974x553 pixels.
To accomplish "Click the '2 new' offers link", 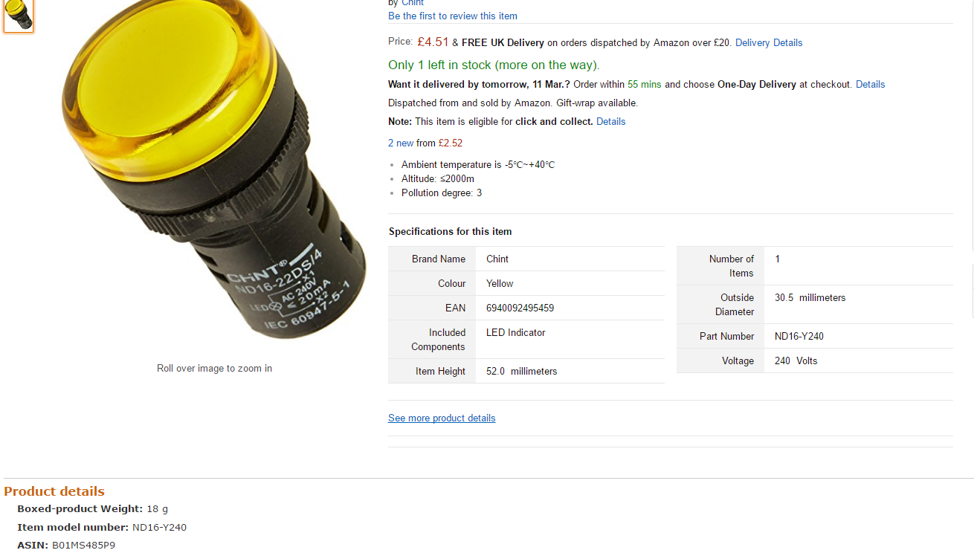I will pyautogui.click(x=401, y=143).
